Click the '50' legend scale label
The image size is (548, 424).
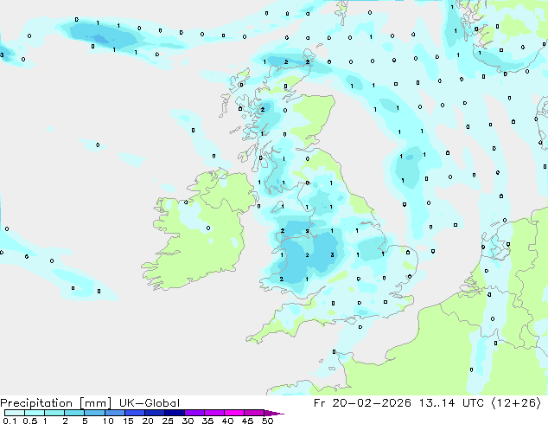tap(267, 421)
